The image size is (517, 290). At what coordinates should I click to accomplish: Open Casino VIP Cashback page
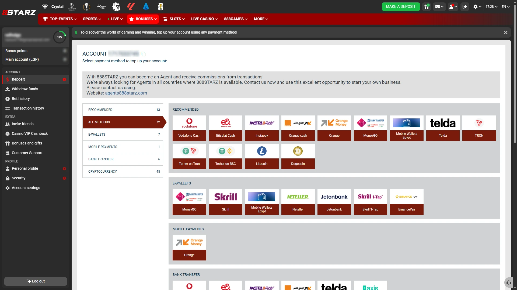36,133
